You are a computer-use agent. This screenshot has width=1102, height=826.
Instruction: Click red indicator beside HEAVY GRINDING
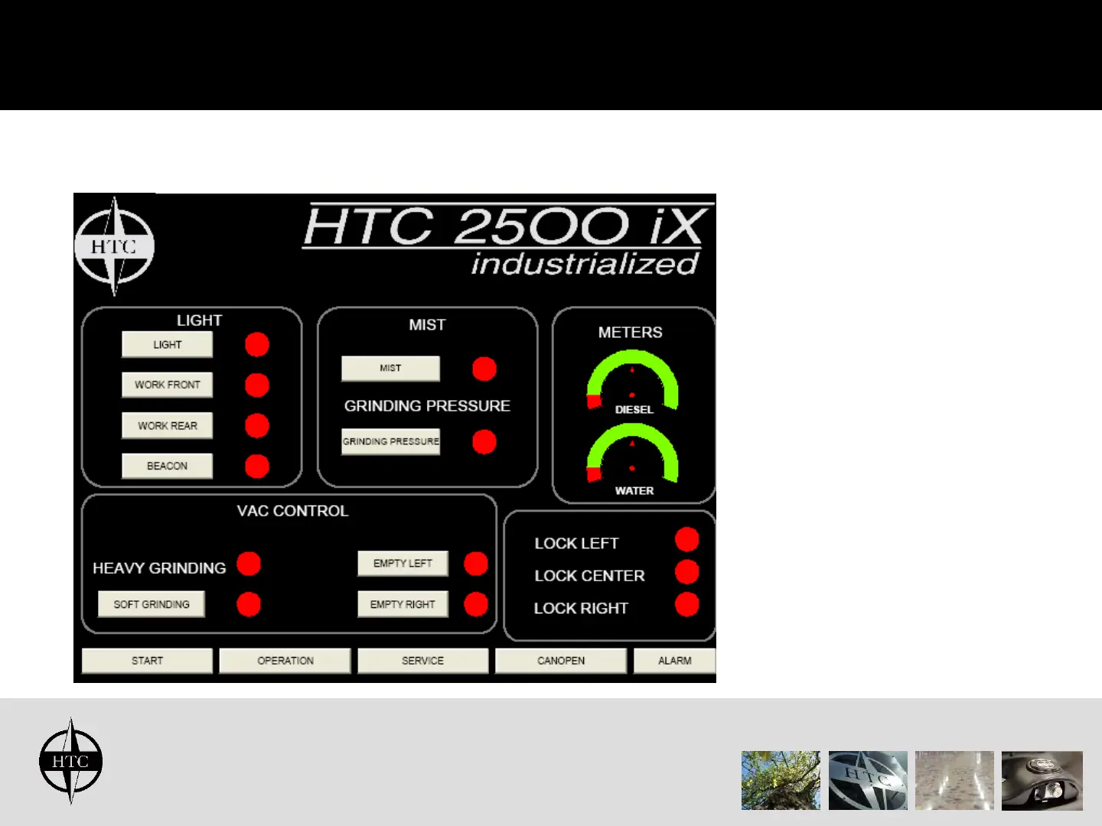(x=249, y=564)
